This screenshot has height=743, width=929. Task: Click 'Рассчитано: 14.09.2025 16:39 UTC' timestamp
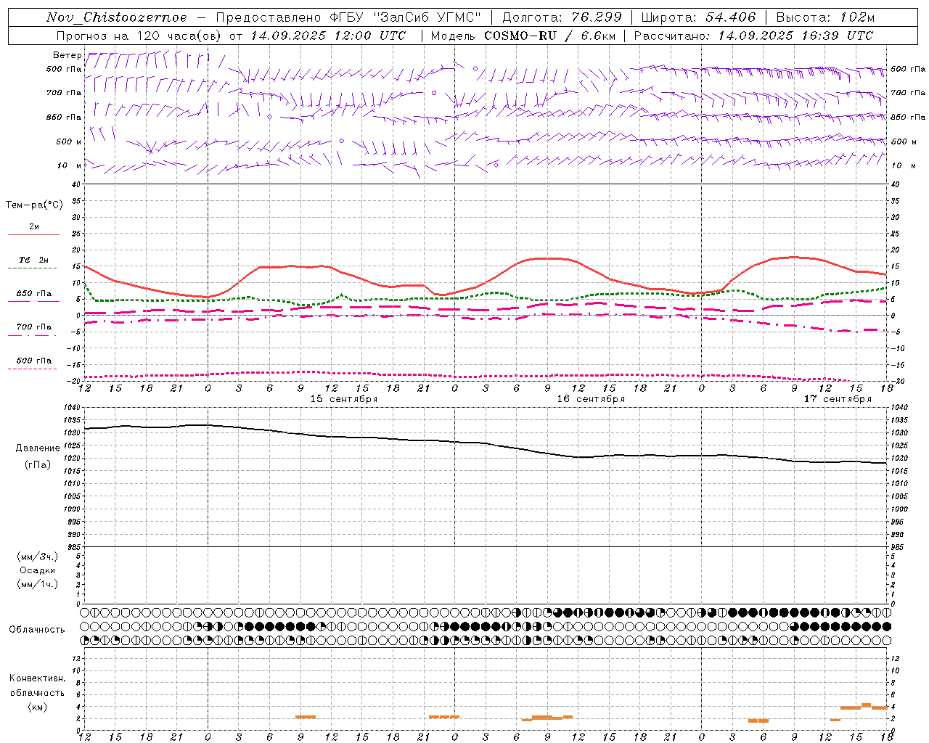pos(753,36)
